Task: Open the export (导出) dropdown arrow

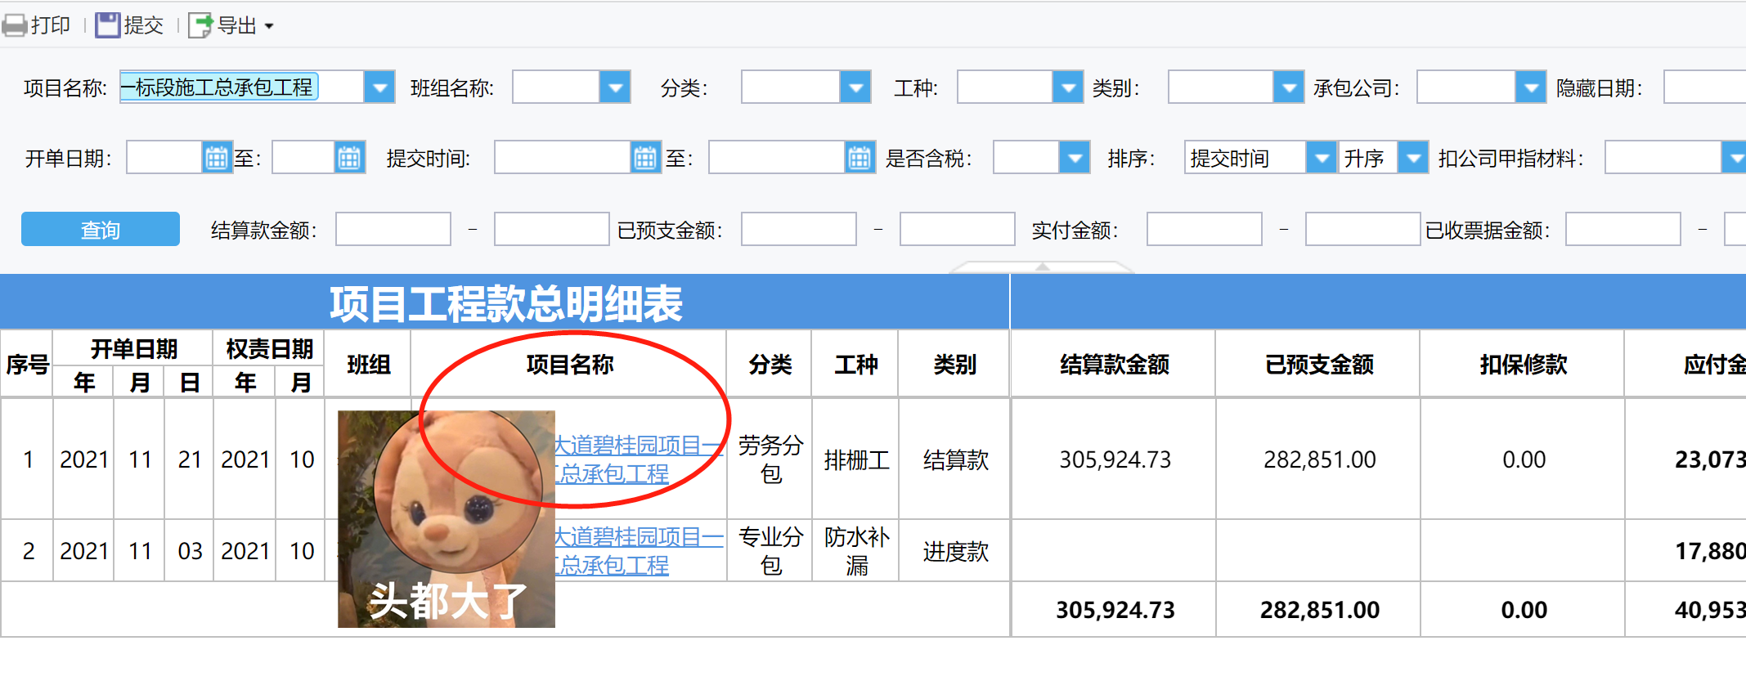Action: (x=269, y=26)
